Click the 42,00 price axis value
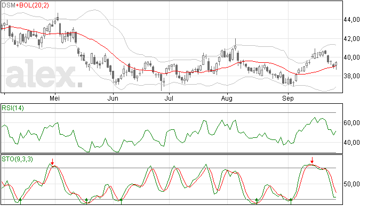Image resolution: width=368 pixels, height=206 pixels. (351, 39)
